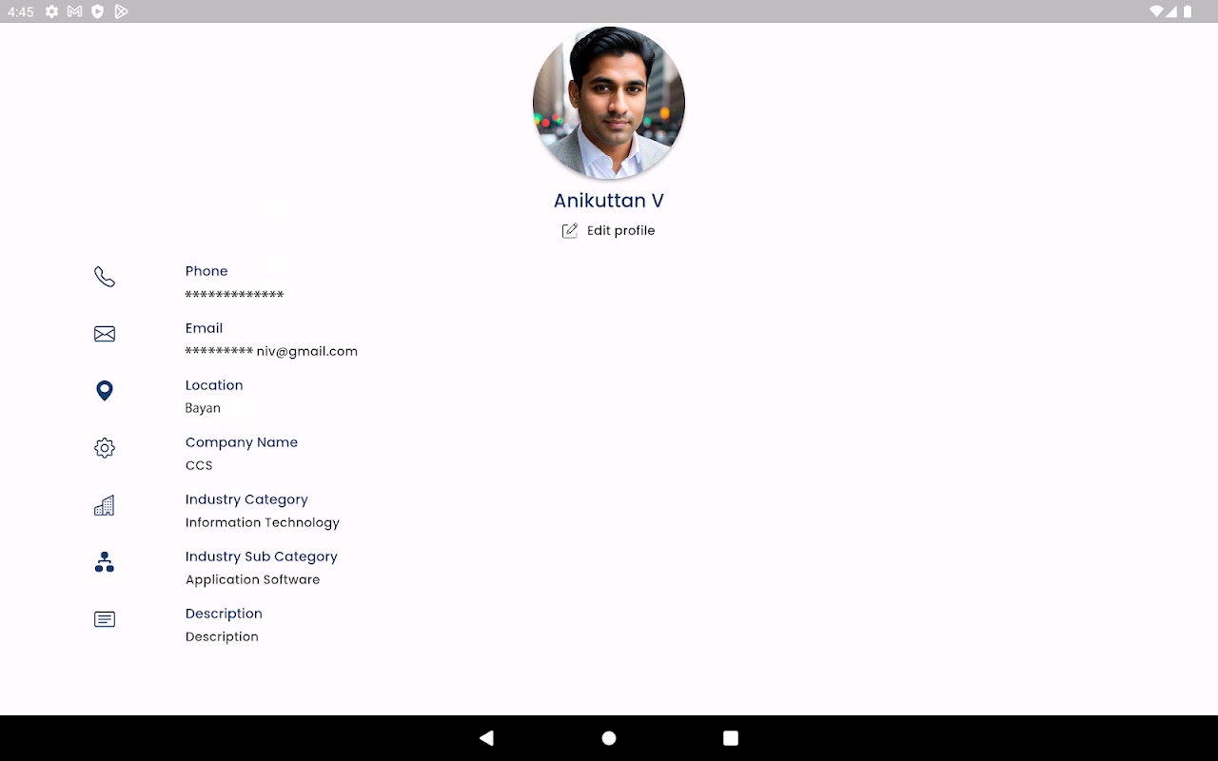This screenshot has height=761, width=1218.
Task: Select the Information Technology category value
Action: (x=263, y=522)
